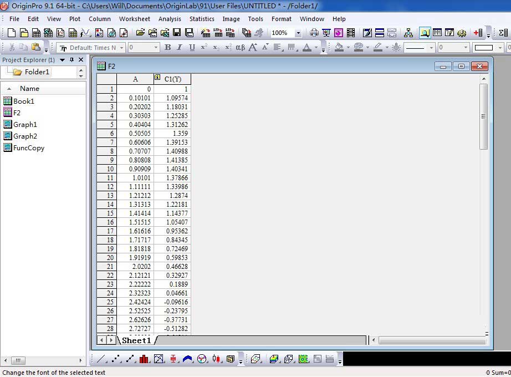Plot a stock candlestick chart
The image size is (511, 377).
pyautogui.click(x=216, y=359)
